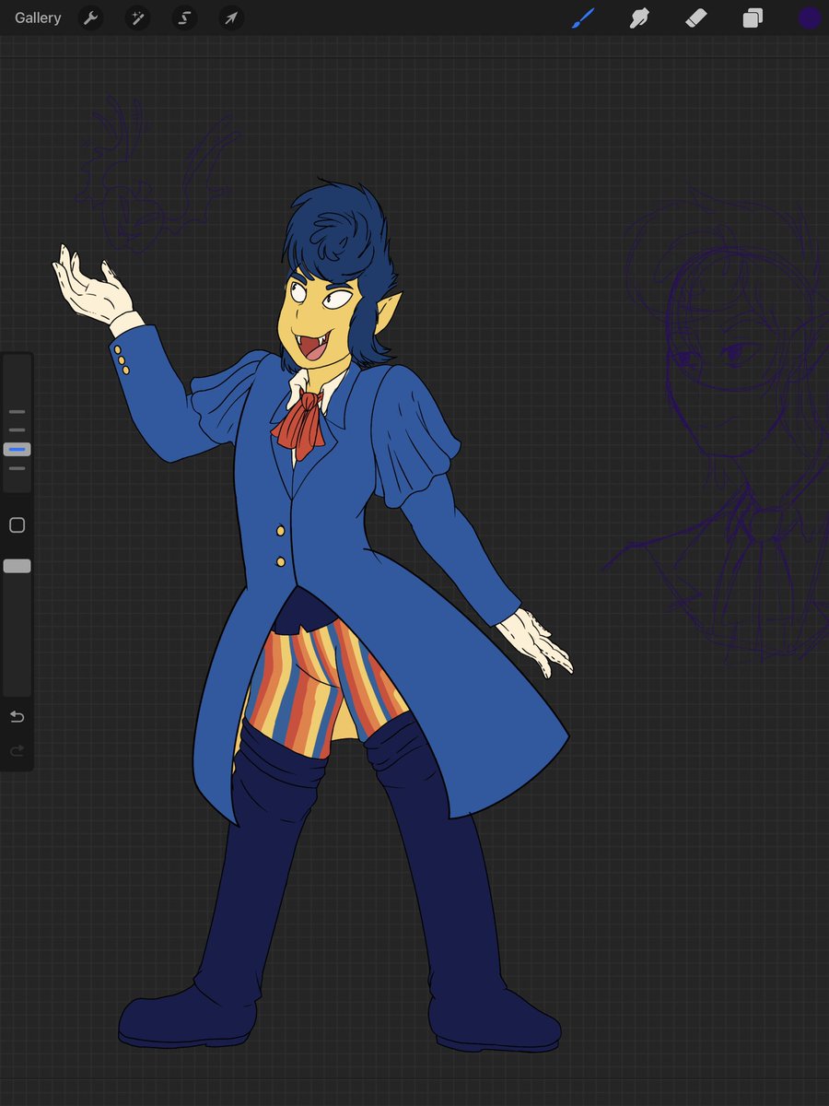Click the blue brush size slider handle
829x1106 pixels.
click(x=17, y=450)
